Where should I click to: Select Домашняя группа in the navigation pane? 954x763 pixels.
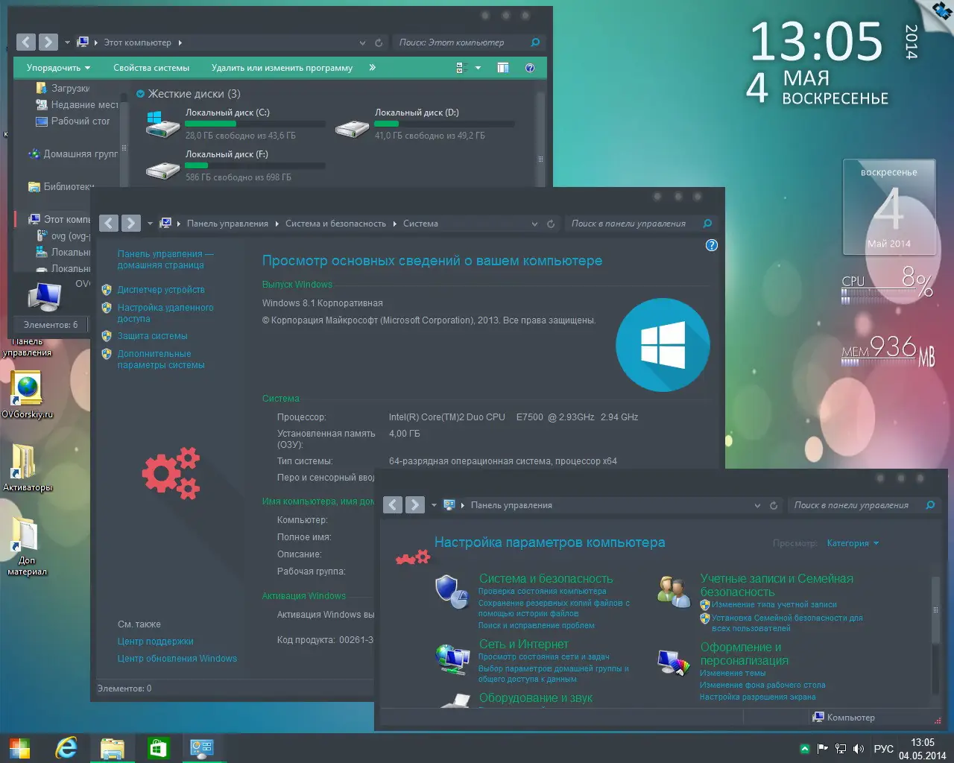pos(73,153)
